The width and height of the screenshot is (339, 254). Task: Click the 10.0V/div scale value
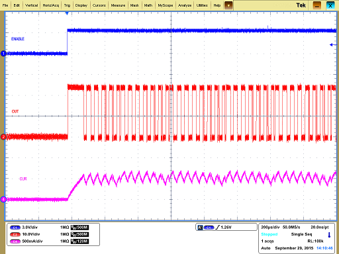(x=31, y=234)
